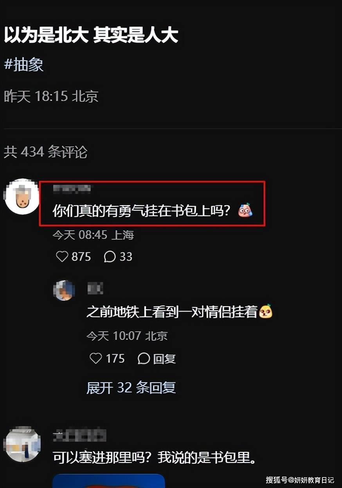342x488 pixels.
Task: Select the reply 之前地铁上看到一对情侣挂着
Action: pyautogui.click(x=172, y=312)
